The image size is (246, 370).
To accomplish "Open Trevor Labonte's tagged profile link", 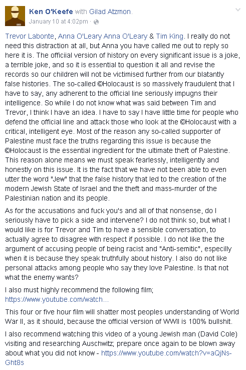I will pos(30,36).
